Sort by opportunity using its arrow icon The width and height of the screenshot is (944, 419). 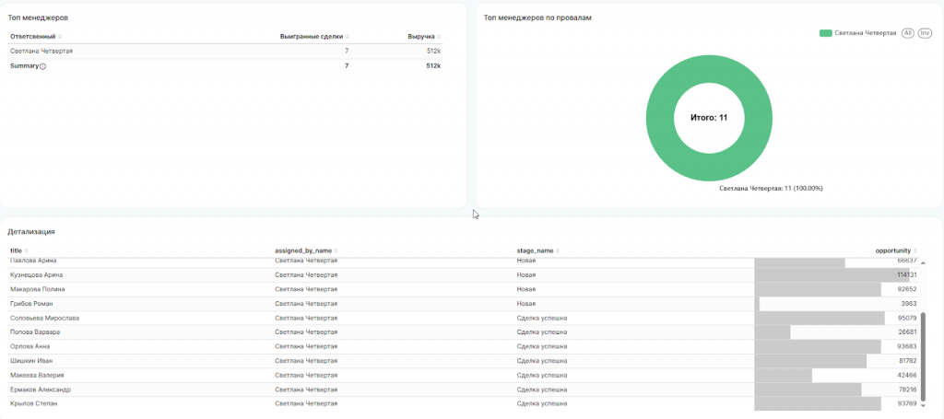point(915,250)
